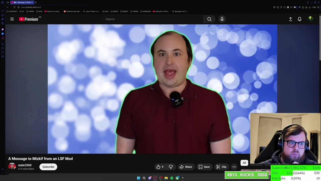Click the zoom magnifier toolbar icon

pos(274,7)
